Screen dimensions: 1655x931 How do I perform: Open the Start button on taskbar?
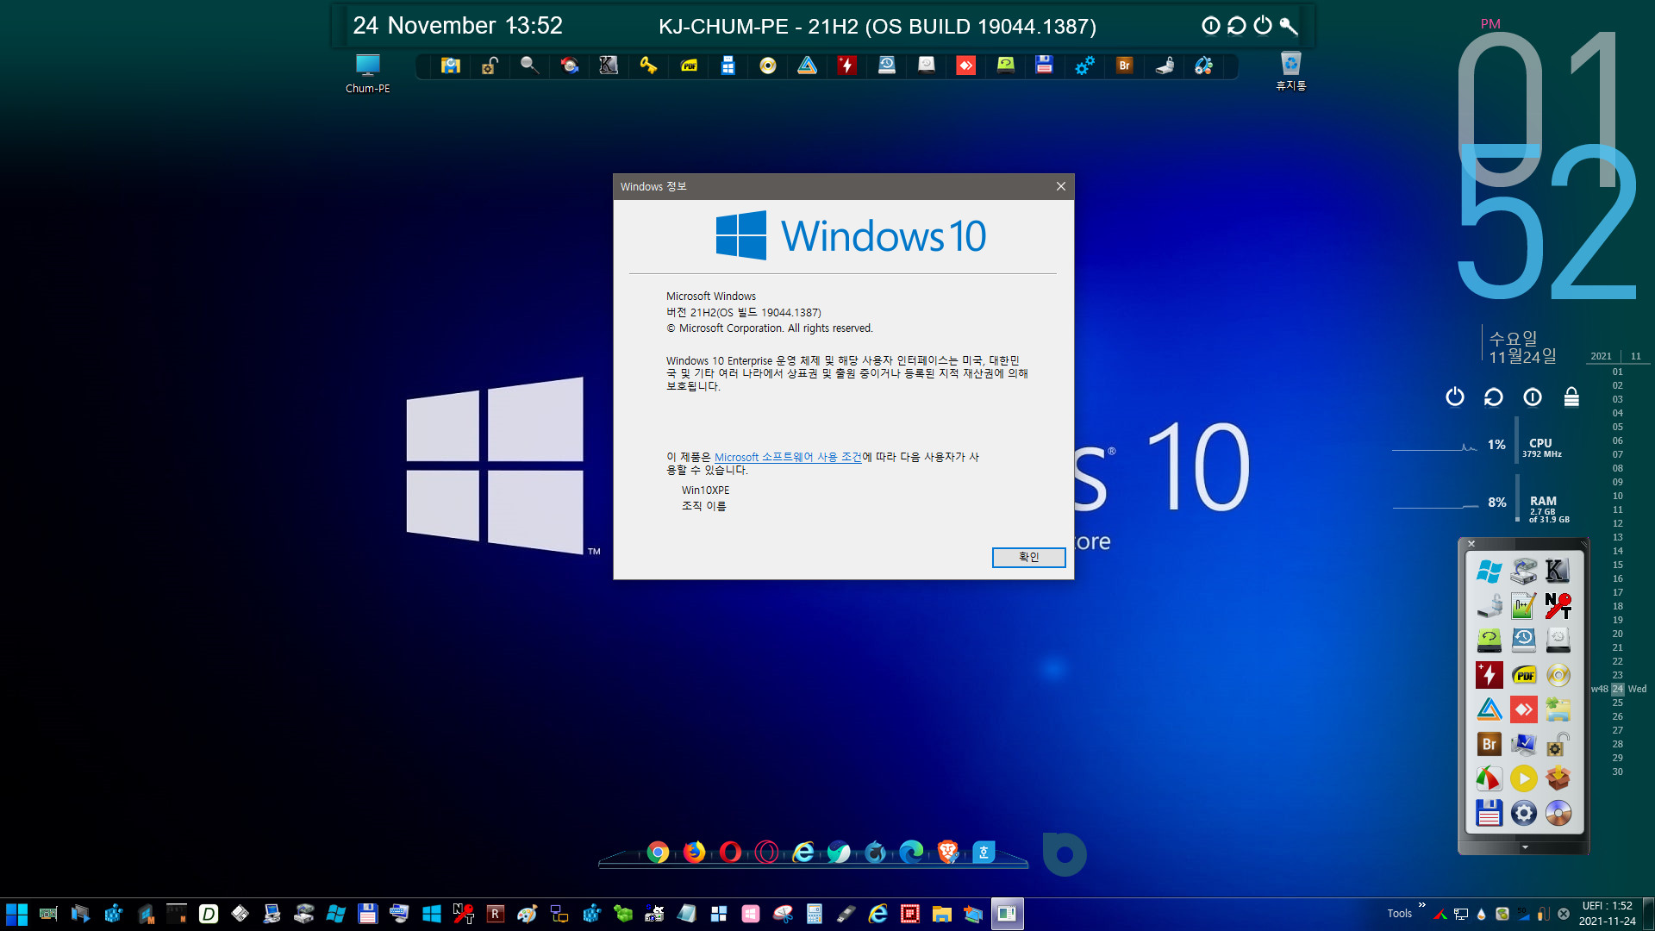point(16,914)
